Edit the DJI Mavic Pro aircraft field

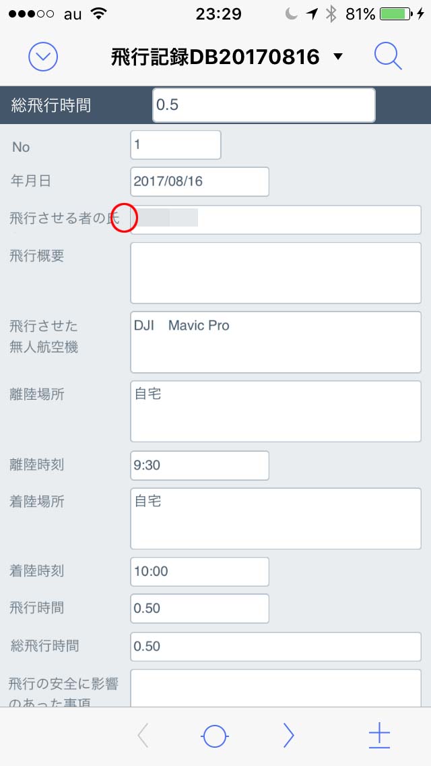click(275, 342)
